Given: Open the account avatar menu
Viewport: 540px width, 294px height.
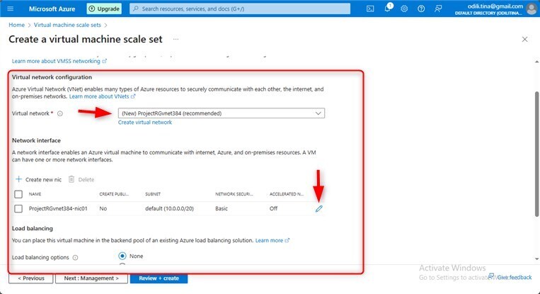Looking at the screenshot, I should click(x=532, y=9).
